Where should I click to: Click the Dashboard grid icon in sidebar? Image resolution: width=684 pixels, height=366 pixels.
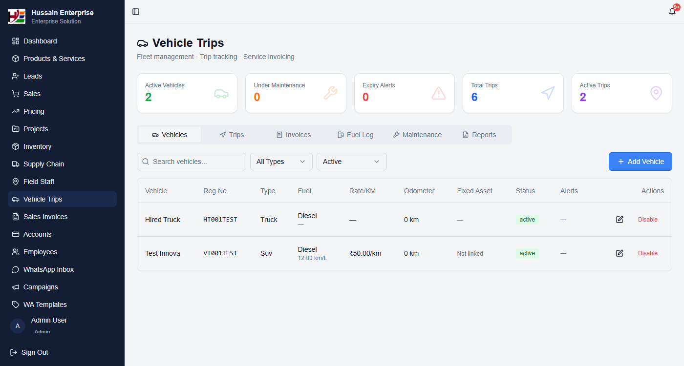pyautogui.click(x=16, y=41)
